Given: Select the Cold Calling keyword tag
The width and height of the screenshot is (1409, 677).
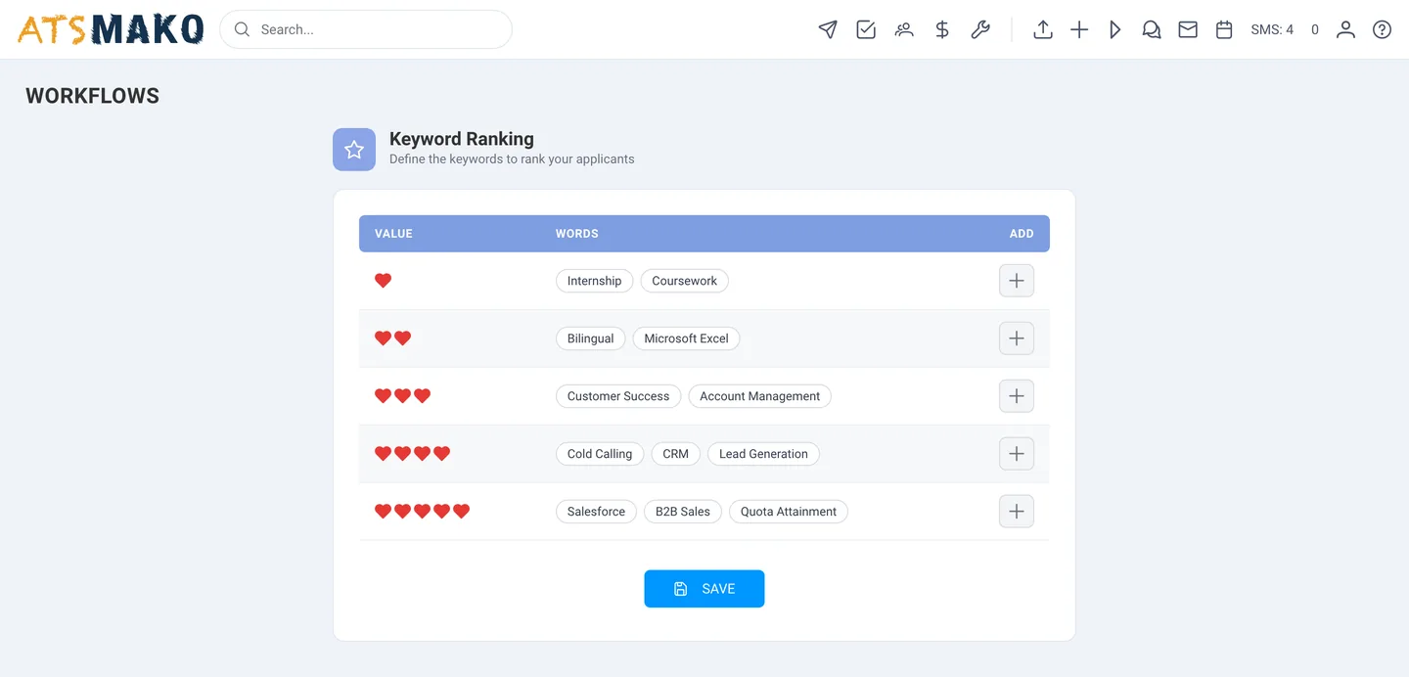Looking at the screenshot, I should tap(600, 454).
